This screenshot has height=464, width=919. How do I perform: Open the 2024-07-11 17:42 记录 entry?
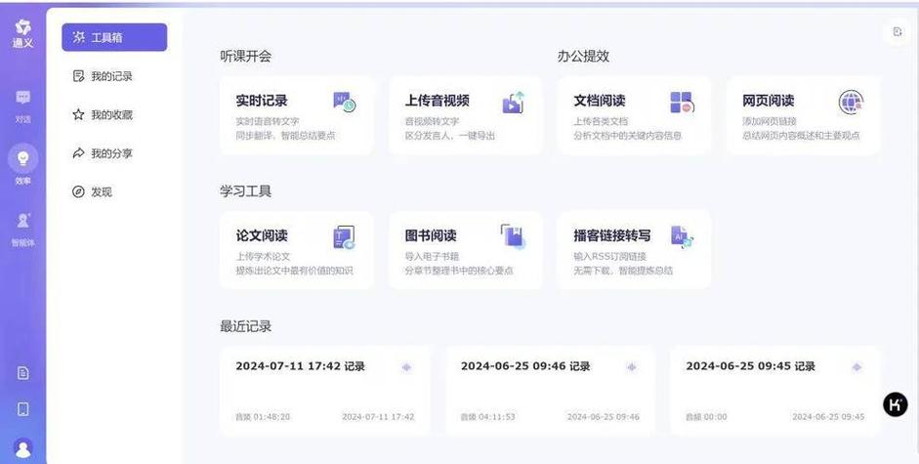(324, 392)
